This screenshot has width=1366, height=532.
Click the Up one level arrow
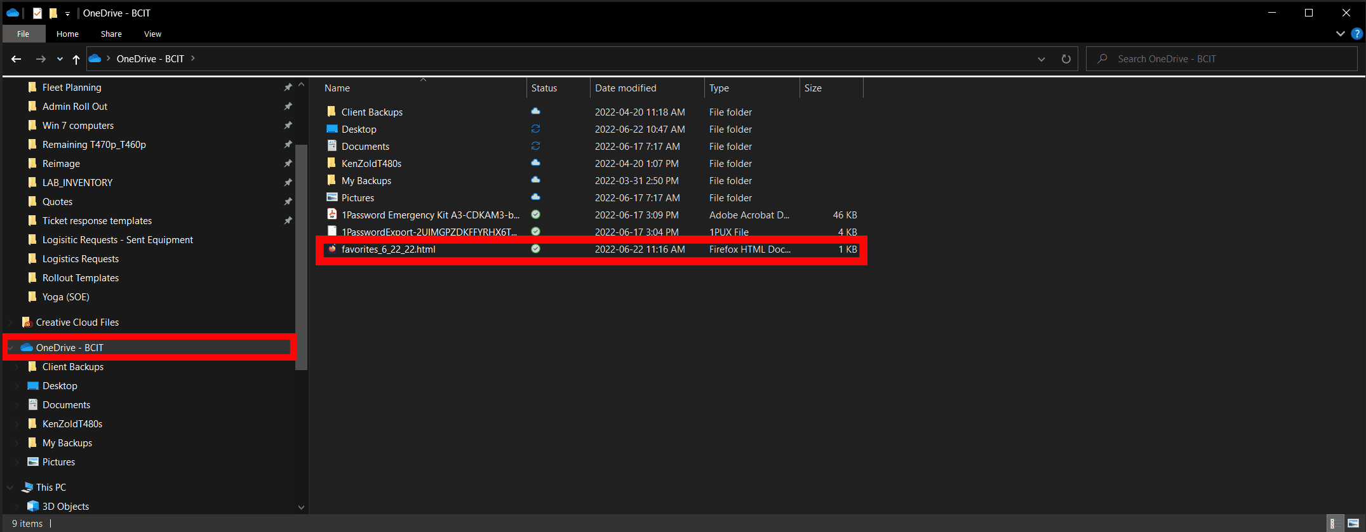point(76,59)
